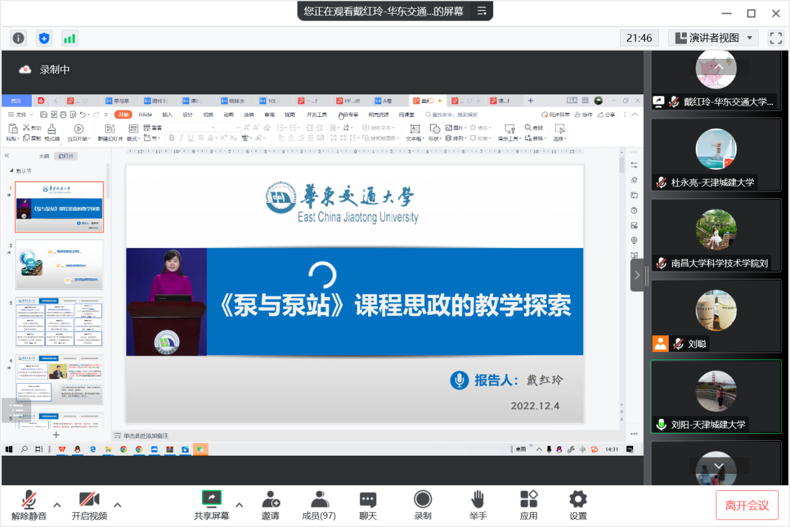The image size is (790, 527).
Task: Open the 演讲者视图 layout dropdown
Action: pyautogui.click(x=713, y=38)
